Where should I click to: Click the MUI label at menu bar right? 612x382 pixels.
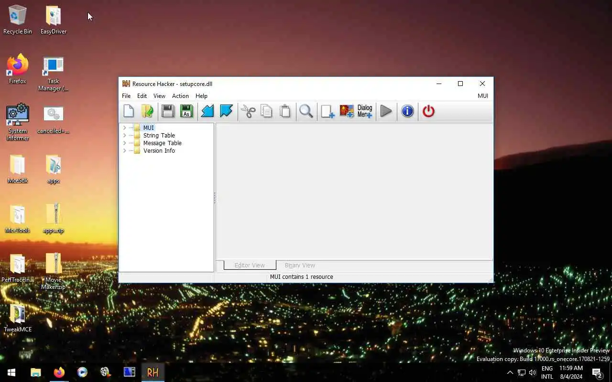pos(483,96)
